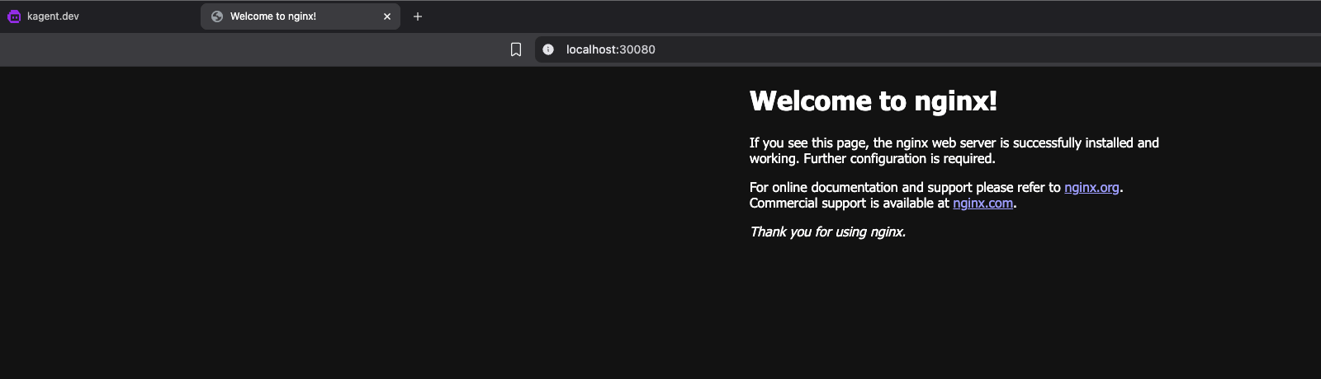Click 'Commercial support is available at' text
Screen dimensions: 1321x379
click(850, 204)
